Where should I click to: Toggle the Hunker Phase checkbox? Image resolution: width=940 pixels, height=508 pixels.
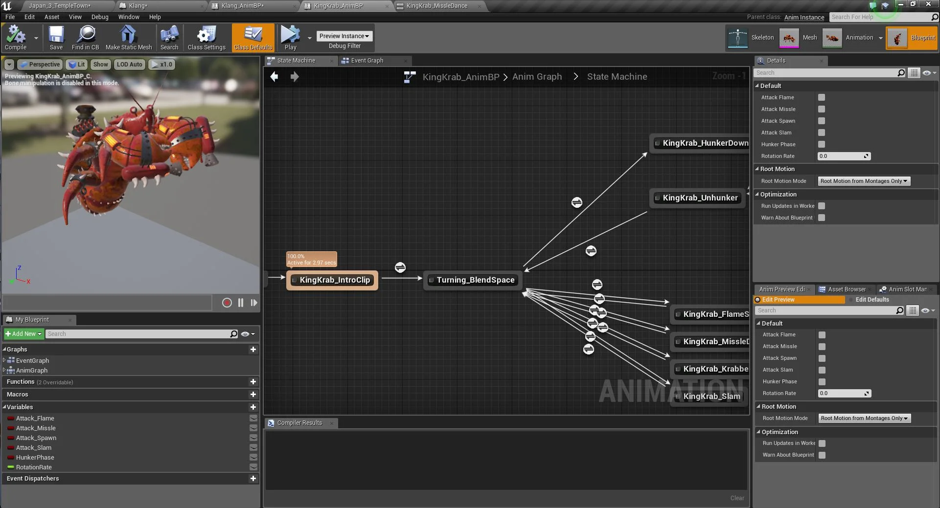click(x=821, y=144)
